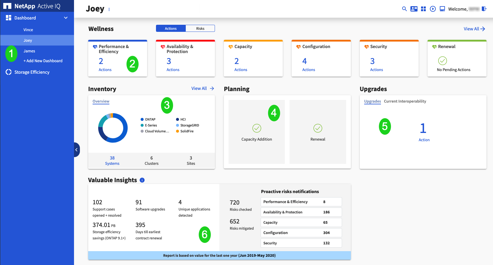The image size is (493, 265).
Task: Click the SolidFire legend color dot
Action: [178, 131]
